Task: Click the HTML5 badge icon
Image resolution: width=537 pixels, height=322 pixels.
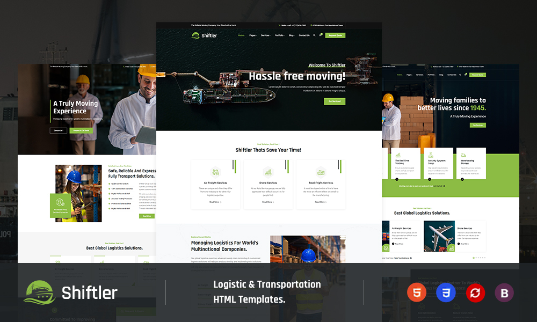Action: 415,292
